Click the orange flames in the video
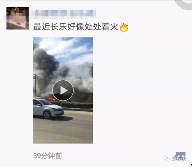This screenshot has height=167, width=192. click(x=51, y=99)
